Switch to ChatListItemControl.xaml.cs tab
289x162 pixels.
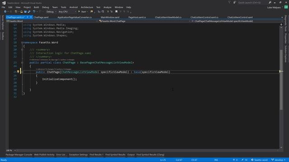pos(205,17)
